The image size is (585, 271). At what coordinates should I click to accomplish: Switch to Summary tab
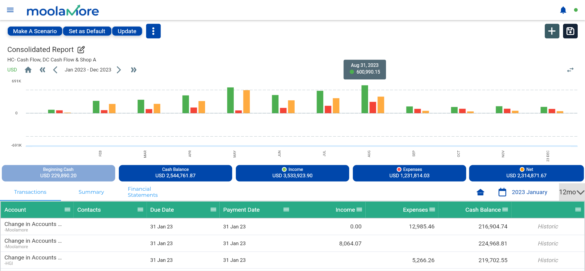point(91,192)
